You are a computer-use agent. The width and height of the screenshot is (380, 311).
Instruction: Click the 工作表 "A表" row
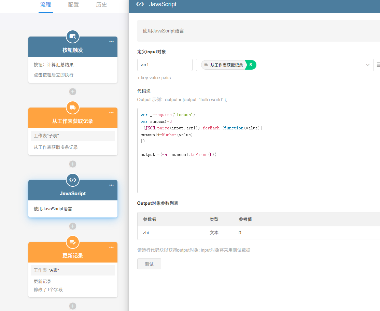tap(73, 270)
